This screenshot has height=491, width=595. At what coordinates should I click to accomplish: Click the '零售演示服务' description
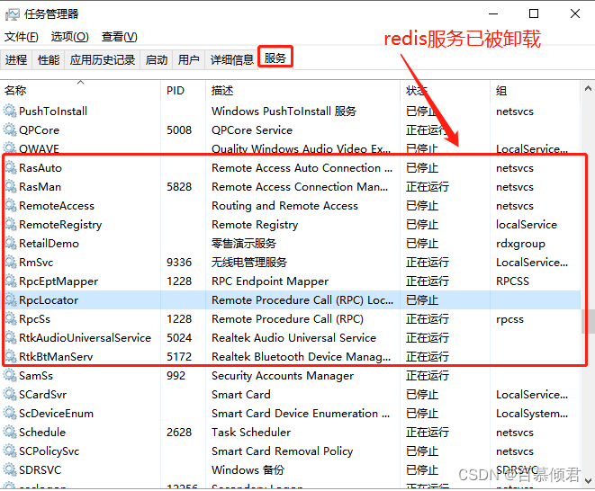[244, 243]
